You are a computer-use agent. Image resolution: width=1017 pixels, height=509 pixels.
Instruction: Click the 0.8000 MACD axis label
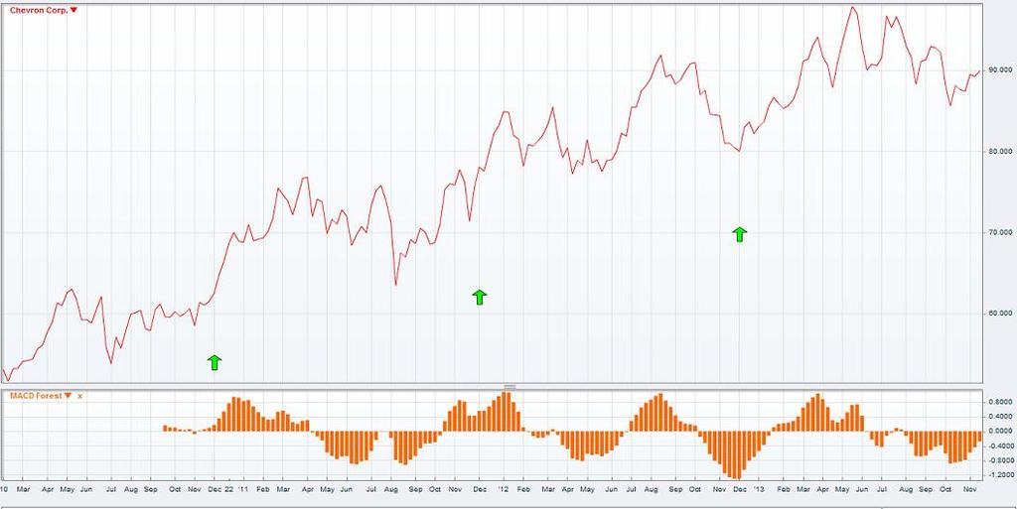(999, 402)
